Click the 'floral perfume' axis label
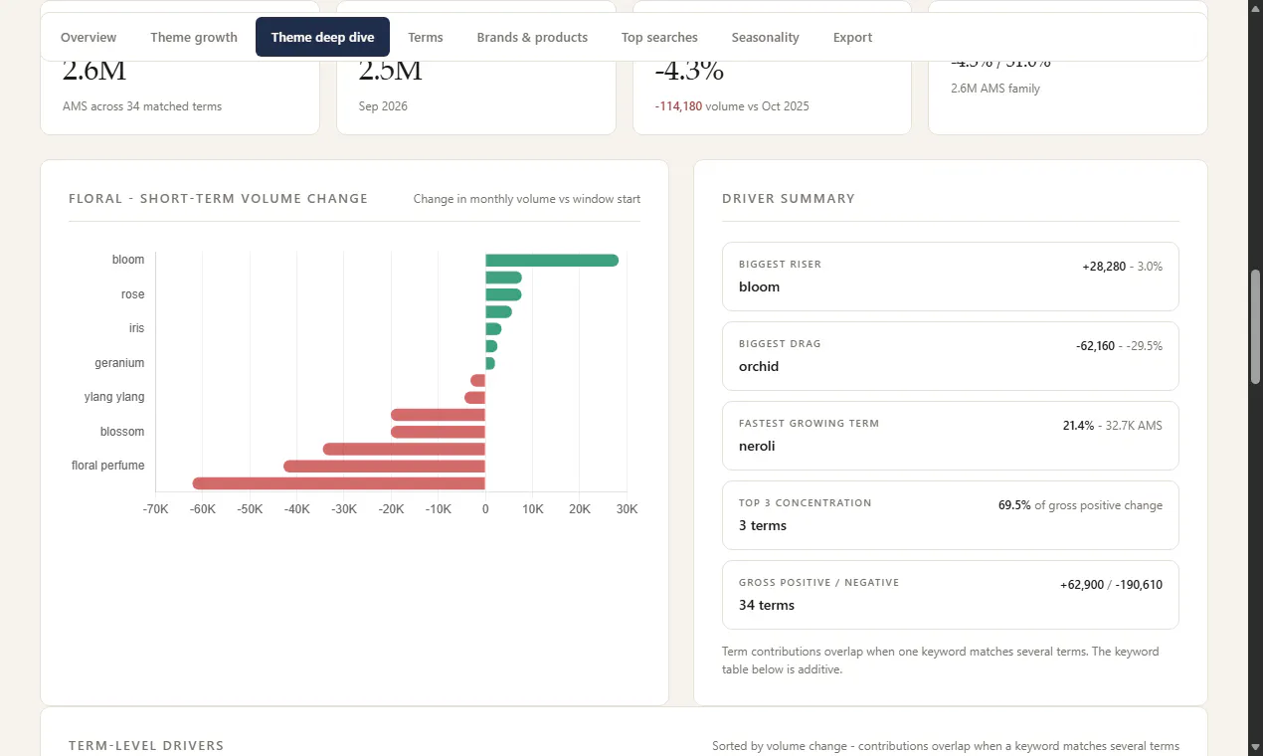The width and height of the screenshot is (1263, 756). (x=107, y=466)
